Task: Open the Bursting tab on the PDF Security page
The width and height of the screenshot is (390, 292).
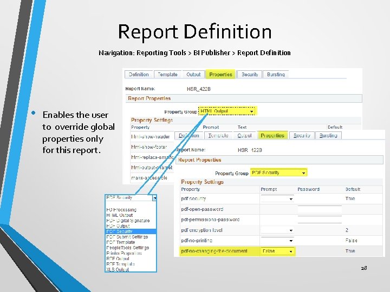Action: (x=328, y=136)
